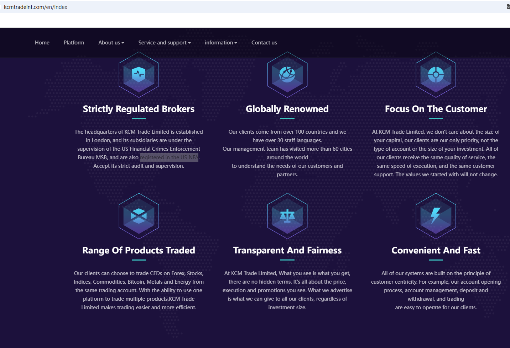Go to the Home page

coord(42,43)
